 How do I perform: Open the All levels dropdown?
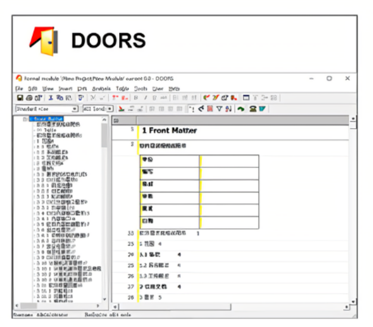click(110, 109)
